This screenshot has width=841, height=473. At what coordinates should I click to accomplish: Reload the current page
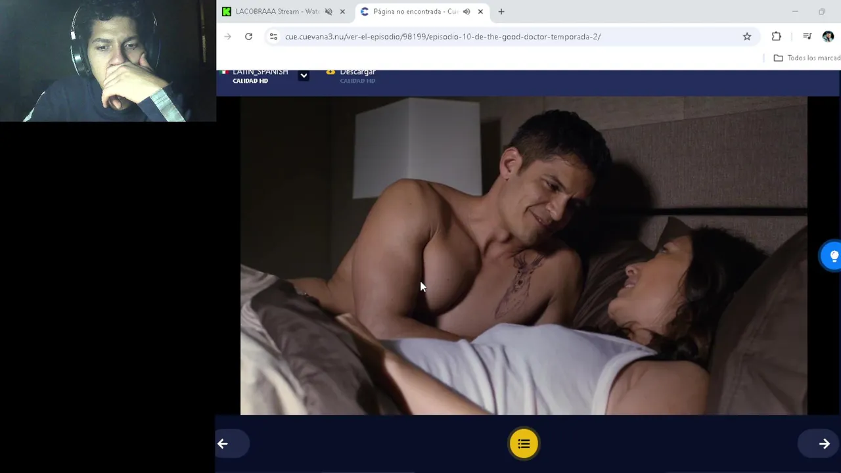[248, 37]
